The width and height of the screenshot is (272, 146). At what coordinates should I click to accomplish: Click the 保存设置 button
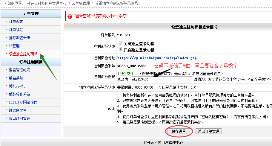pos(179,131)
